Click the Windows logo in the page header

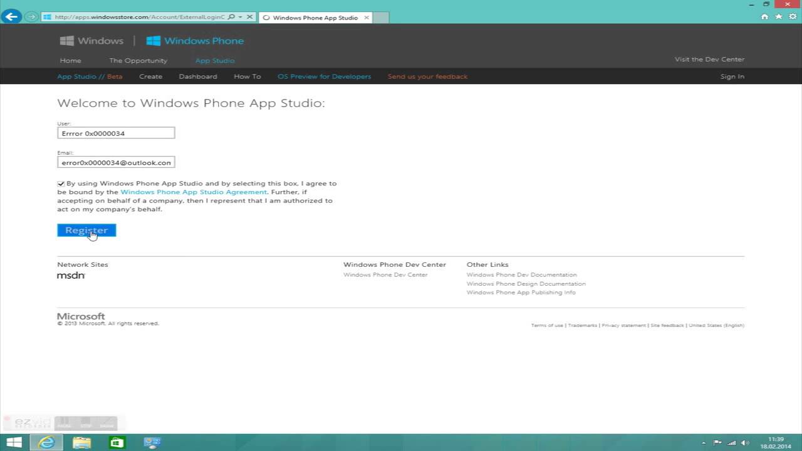tap(91, 41)
